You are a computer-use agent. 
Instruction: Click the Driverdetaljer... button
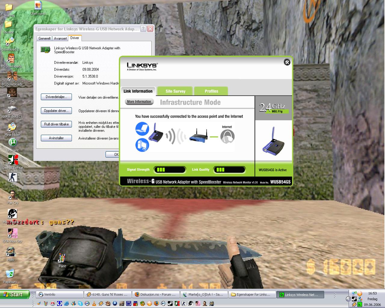click(x=56, y=97)
